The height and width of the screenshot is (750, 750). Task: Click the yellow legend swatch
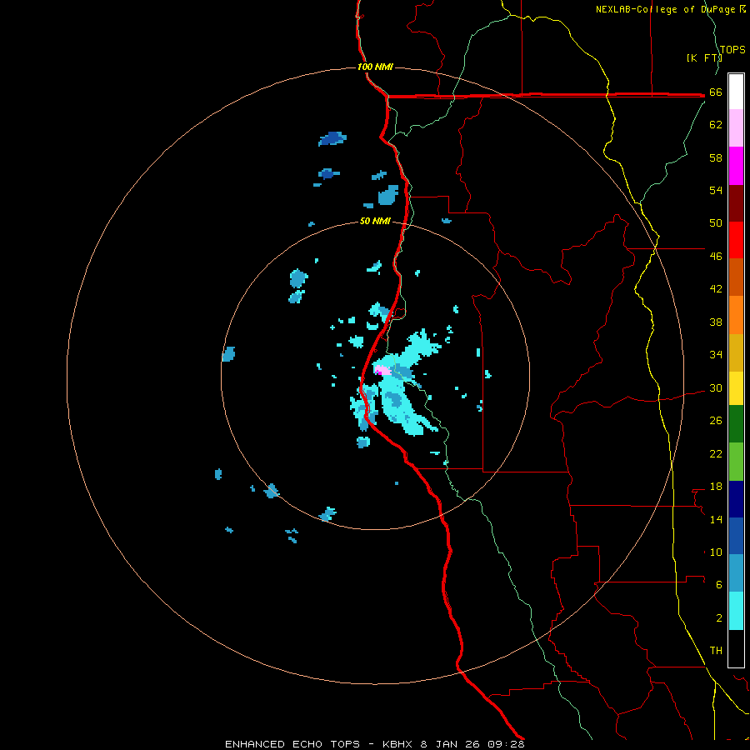736,387
